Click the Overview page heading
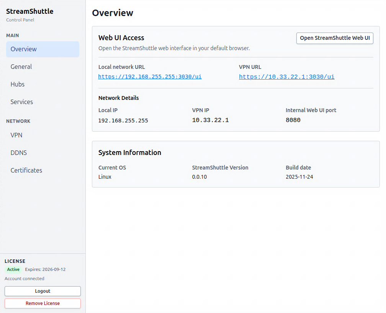Image resolution: width=386 pixels, height=313 pixels. pos(113,13)
